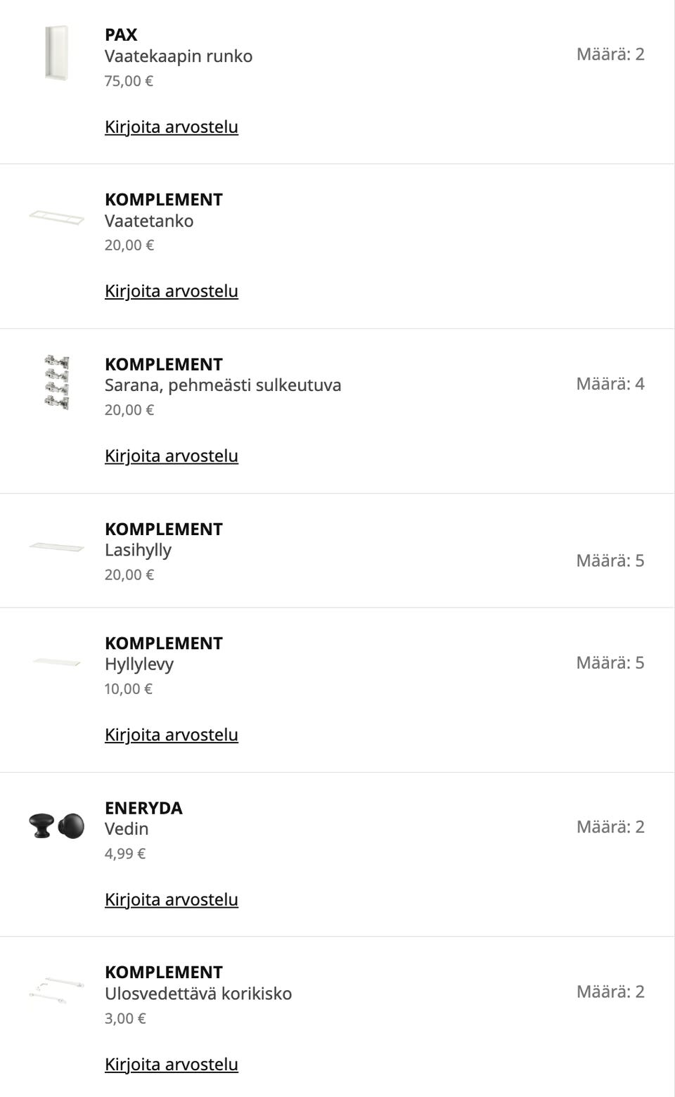Image resolution: width=675 pixels, height=1097 pixels.
Task: Write a review for Hyllylevy shelf
Action: (x=172, y=735)
